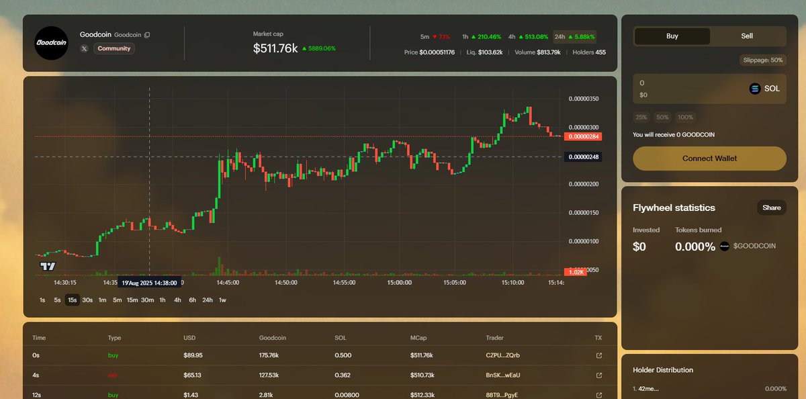Viewport: 806px width, 399px height.
Task: Set chart interval to 1m
Action: (x=102, y=300)
